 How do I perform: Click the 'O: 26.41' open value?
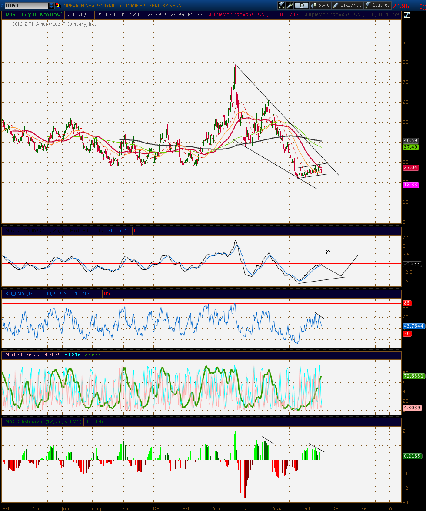coord(106,14)
